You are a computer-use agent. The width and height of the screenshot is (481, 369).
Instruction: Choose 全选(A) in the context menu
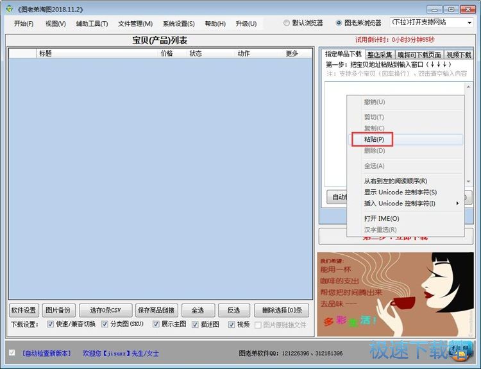405,166
